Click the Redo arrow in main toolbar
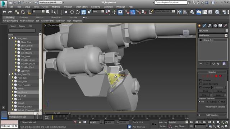Screen dimensions: 230x129 point(10,12)
